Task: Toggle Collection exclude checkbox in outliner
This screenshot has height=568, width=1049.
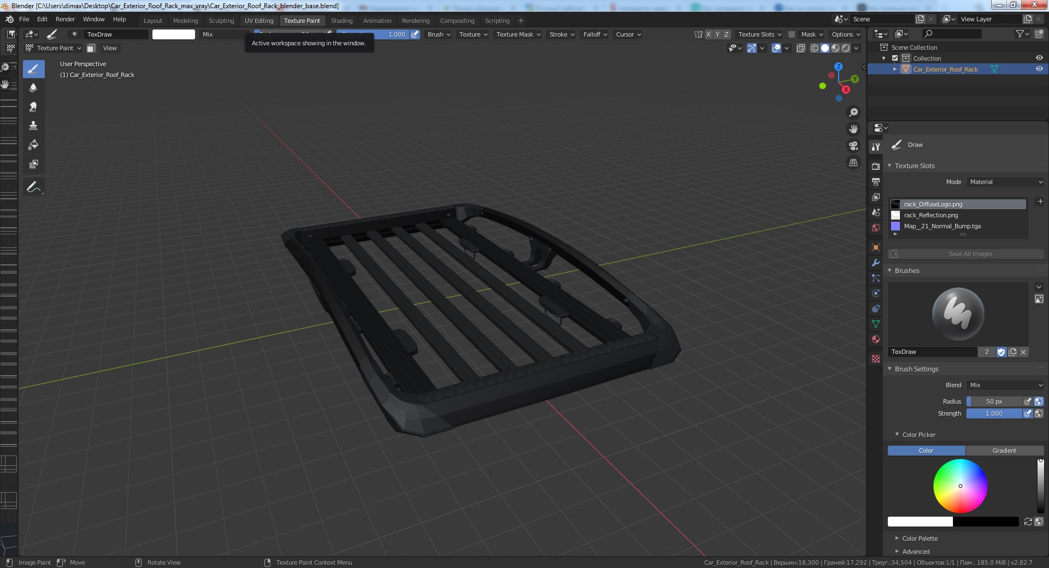Action: (895, 58)
